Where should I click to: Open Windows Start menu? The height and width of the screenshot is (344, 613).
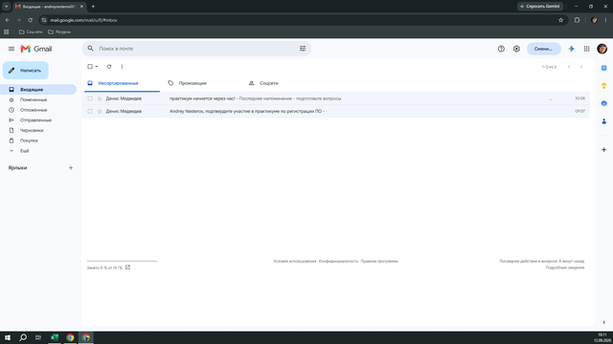tap(8, 337)
